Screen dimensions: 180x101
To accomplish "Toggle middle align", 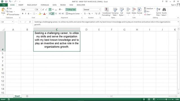I will click(x=53, y=10).
